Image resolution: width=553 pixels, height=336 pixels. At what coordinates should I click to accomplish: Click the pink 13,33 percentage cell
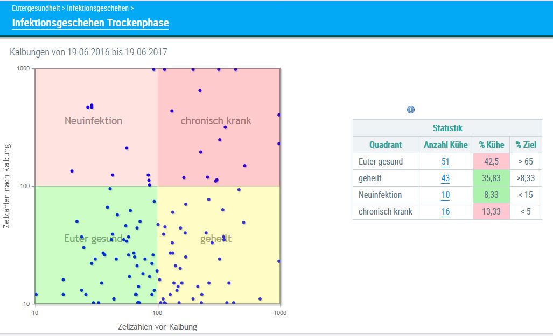tap(491, 211)
